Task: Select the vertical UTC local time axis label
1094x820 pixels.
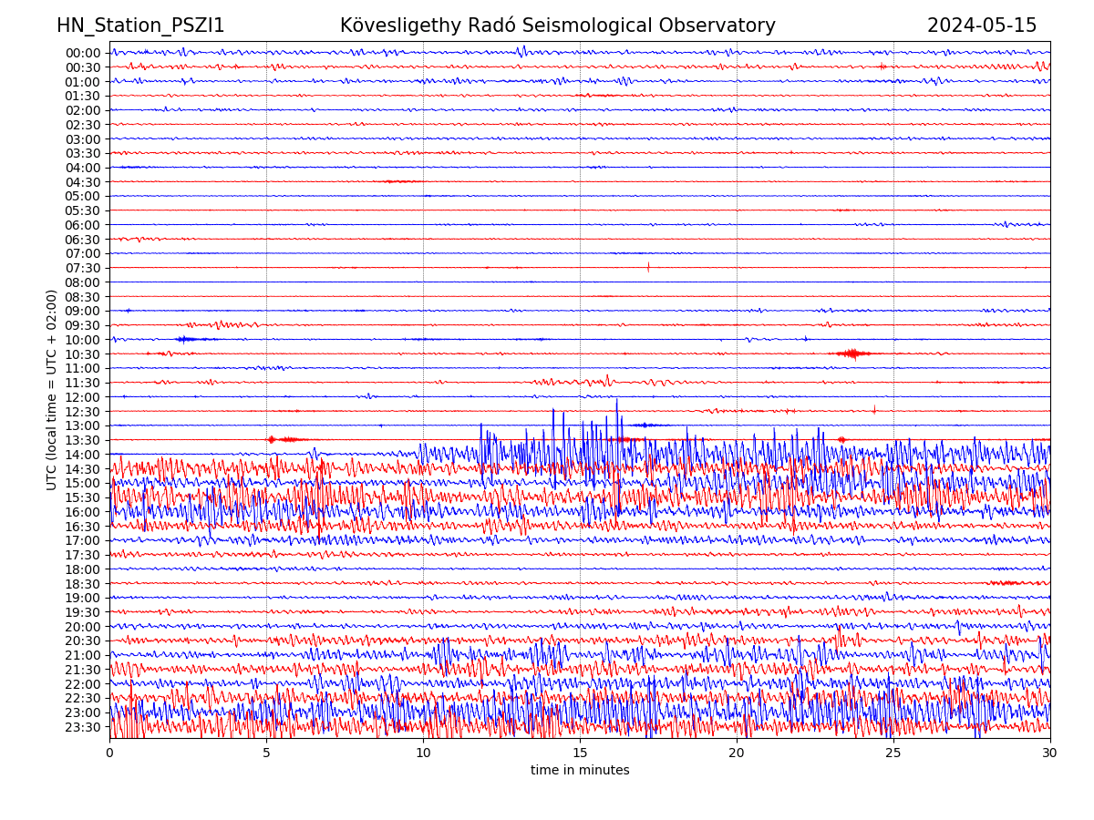Action: pos(52,390)
